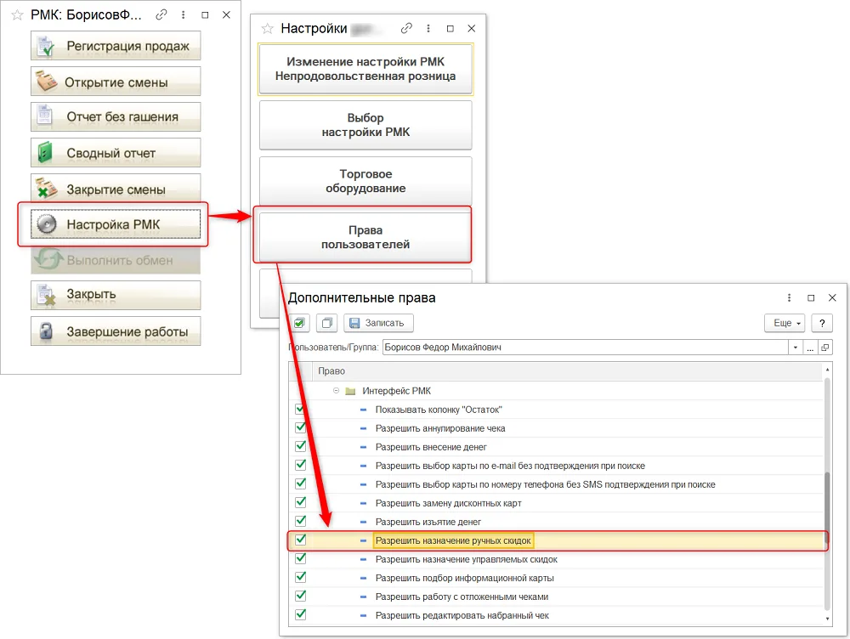850x639 pixels.
Task: Click the link icon in Настройки title bar
Action: coord(406,28)
